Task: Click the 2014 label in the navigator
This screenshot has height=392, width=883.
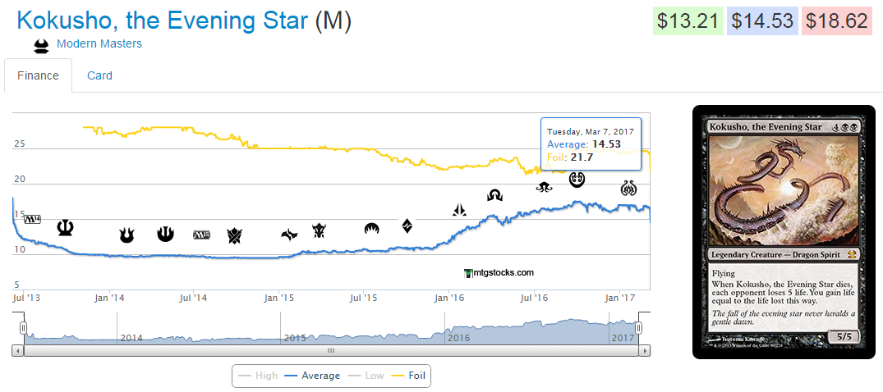Action: coord(131,338)
